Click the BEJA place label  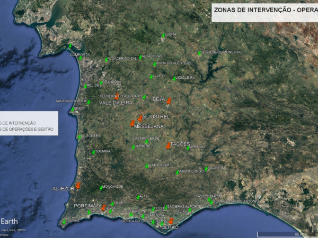(x=158, y=99)
